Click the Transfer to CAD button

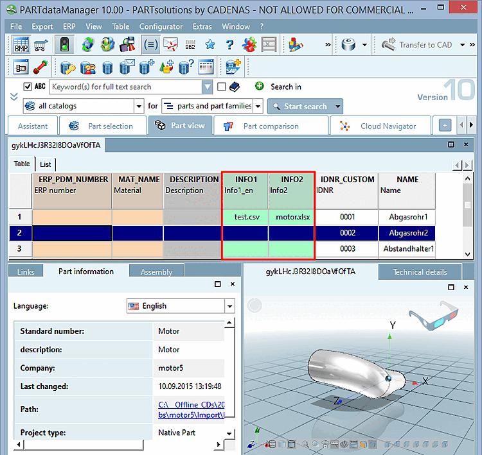[418, 45]
